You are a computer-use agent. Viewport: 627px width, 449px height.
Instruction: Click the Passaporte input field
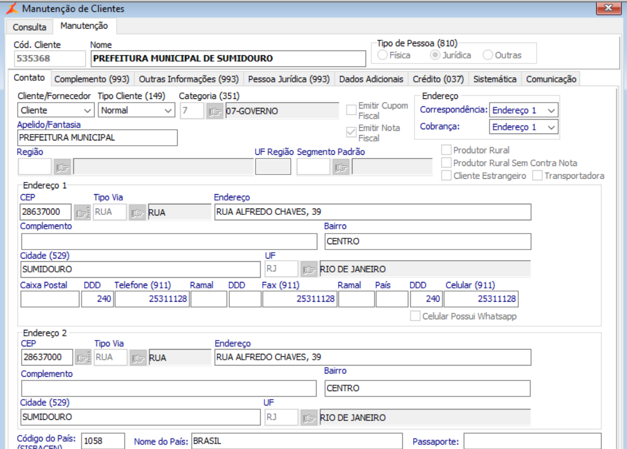(x=533, y=442)
